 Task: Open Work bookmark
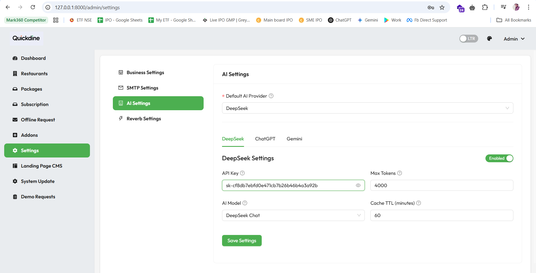[393, 20]
